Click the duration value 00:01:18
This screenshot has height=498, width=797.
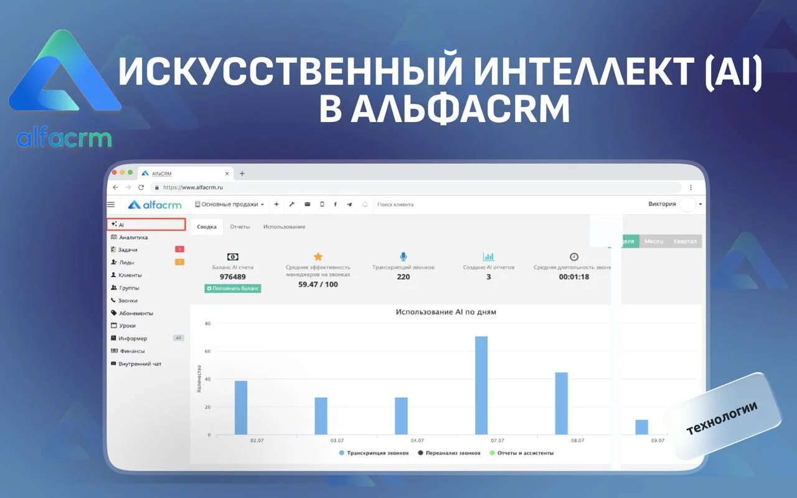pos(574,277)
